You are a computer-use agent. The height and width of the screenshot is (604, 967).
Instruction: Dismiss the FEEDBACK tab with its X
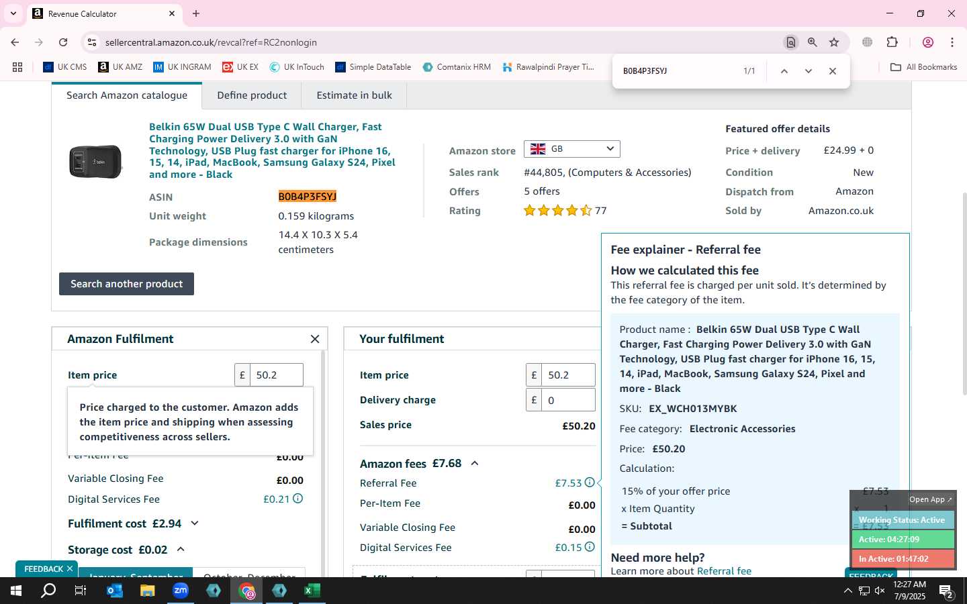point(69,568)
